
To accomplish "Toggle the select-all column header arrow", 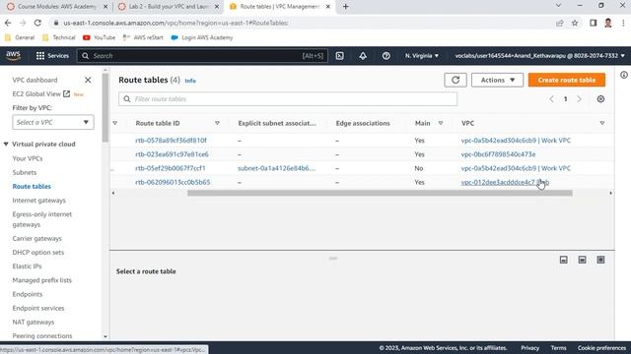I will coord(114,123).
